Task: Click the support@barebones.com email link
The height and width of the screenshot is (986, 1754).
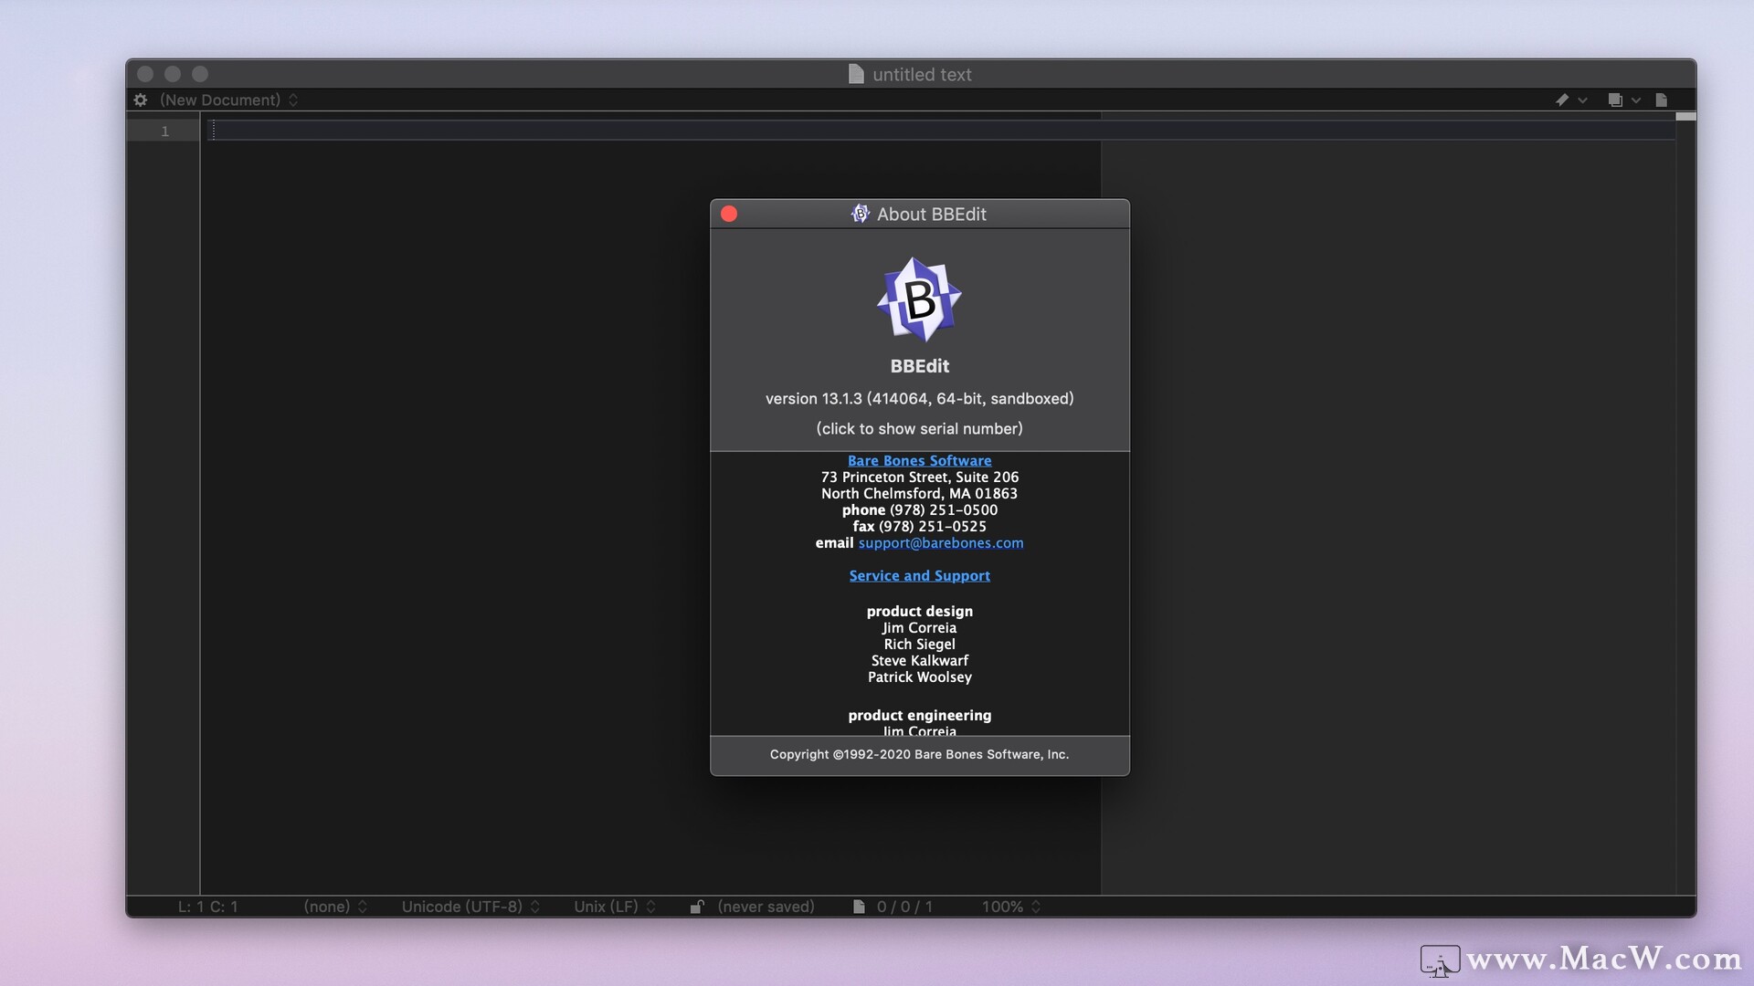Action: pos(941,542)
